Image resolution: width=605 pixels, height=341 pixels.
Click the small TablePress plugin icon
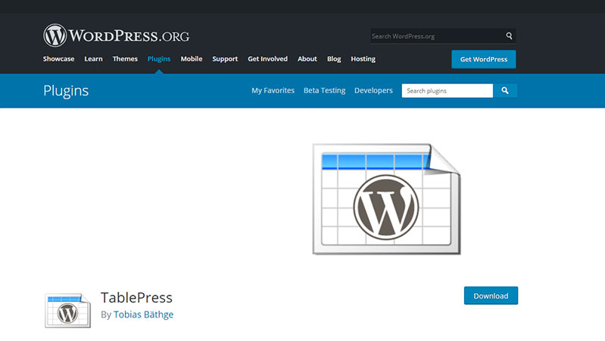coord(68,311)
